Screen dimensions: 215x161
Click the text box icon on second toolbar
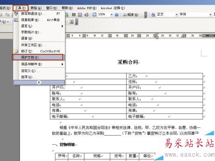71,22
